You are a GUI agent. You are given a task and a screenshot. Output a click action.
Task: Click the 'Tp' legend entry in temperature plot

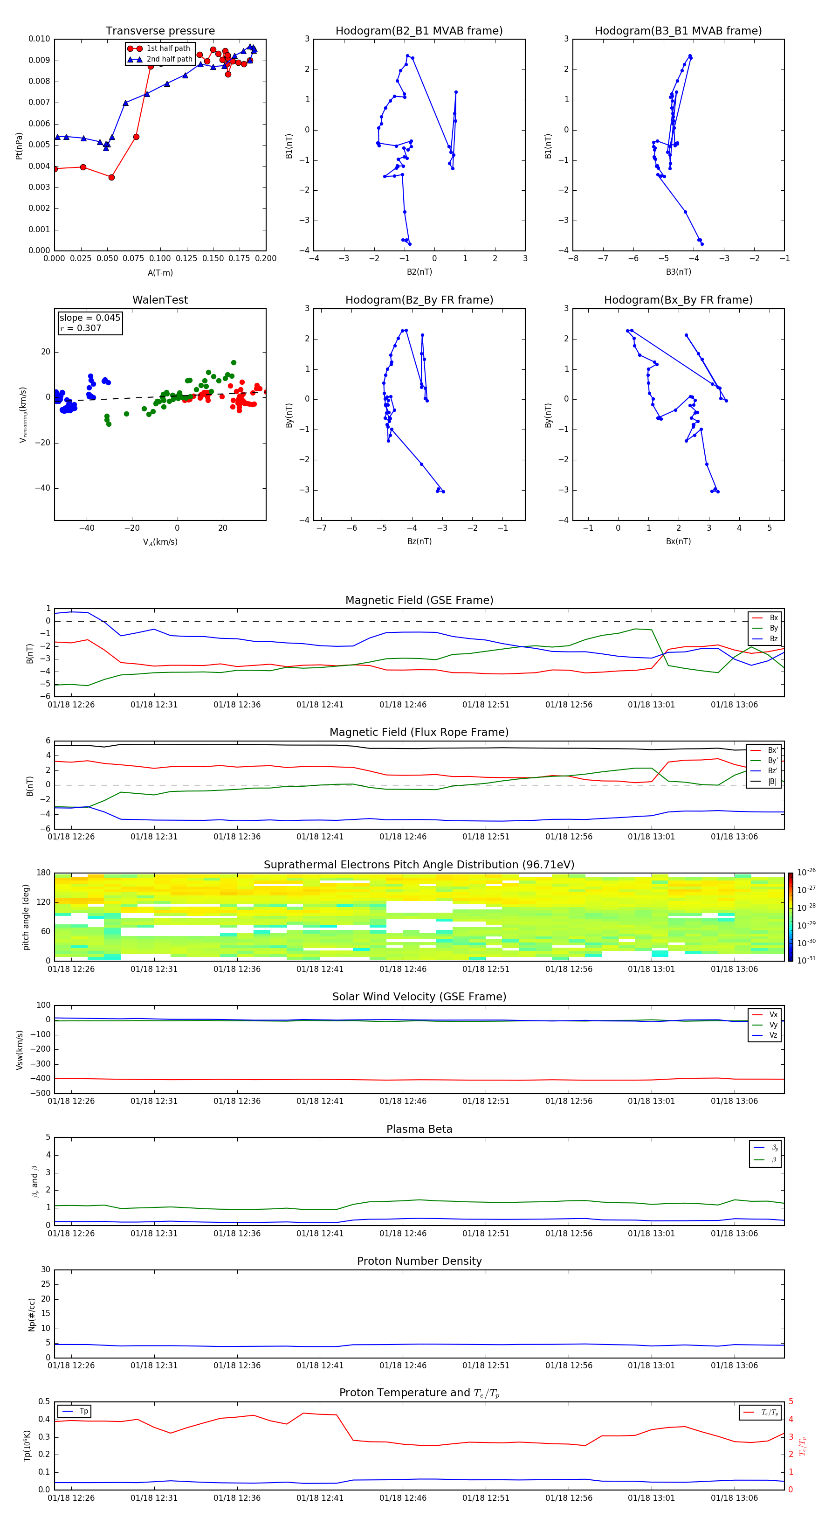[74, 1411]
